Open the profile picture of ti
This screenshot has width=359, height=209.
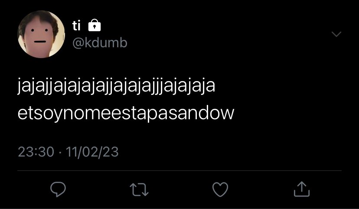coord(41,34)
